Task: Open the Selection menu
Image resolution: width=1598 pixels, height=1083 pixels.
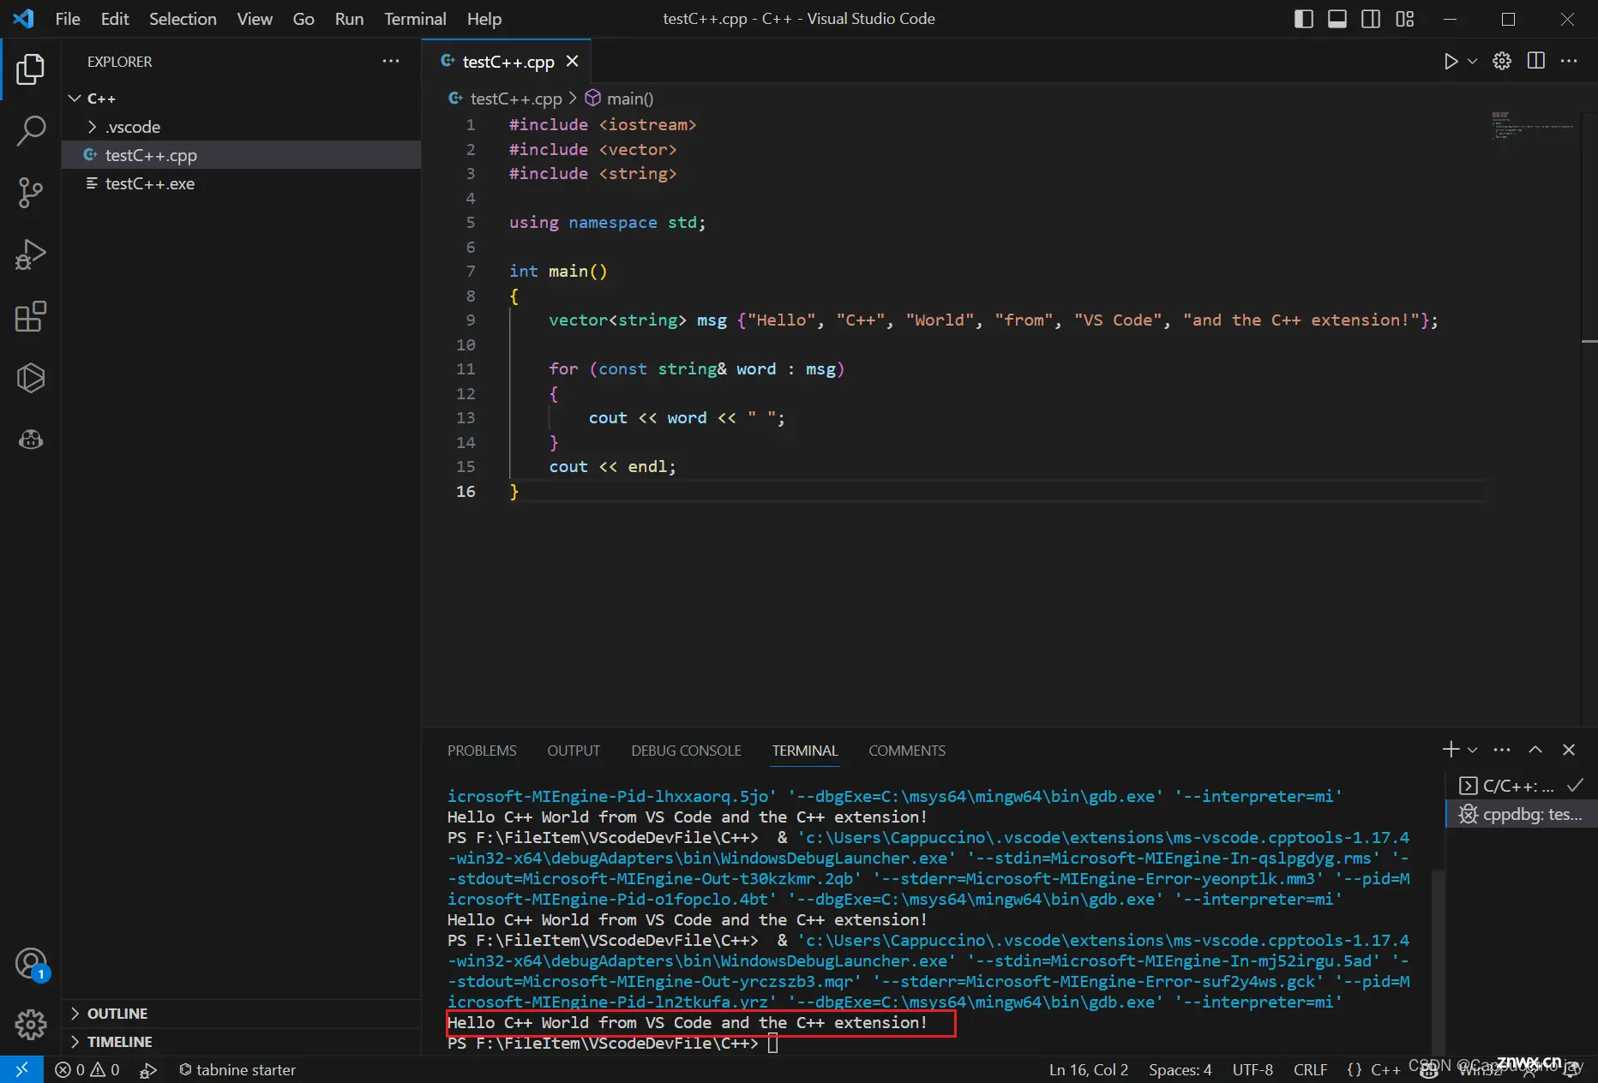Action: (x=183, y=19)
